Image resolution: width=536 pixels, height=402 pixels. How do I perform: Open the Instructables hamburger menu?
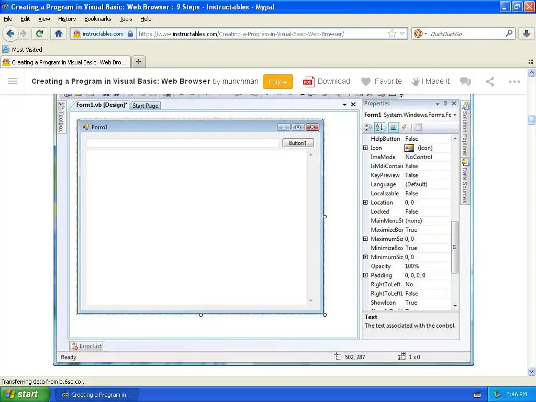point(13,81)
